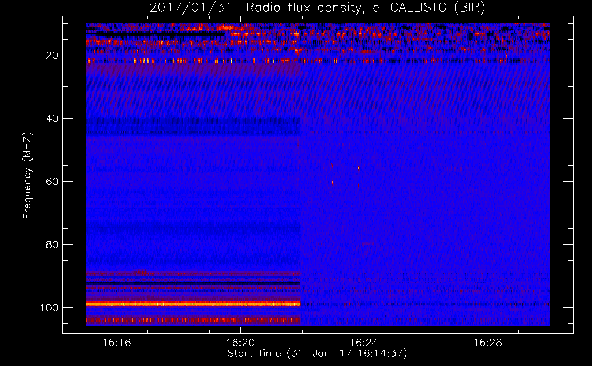Click the 16:20 time tick label

pos(240,343)
